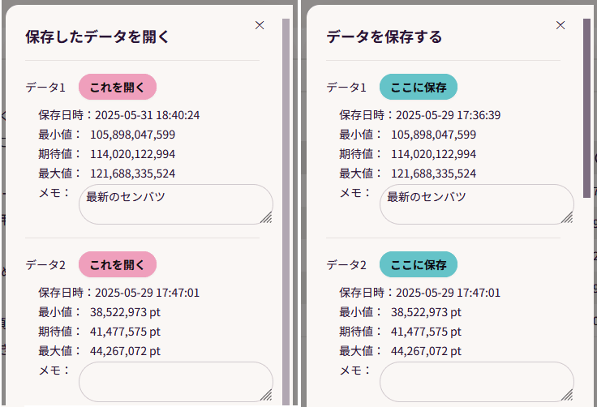Save into データ1 with ここに保存

419,87
